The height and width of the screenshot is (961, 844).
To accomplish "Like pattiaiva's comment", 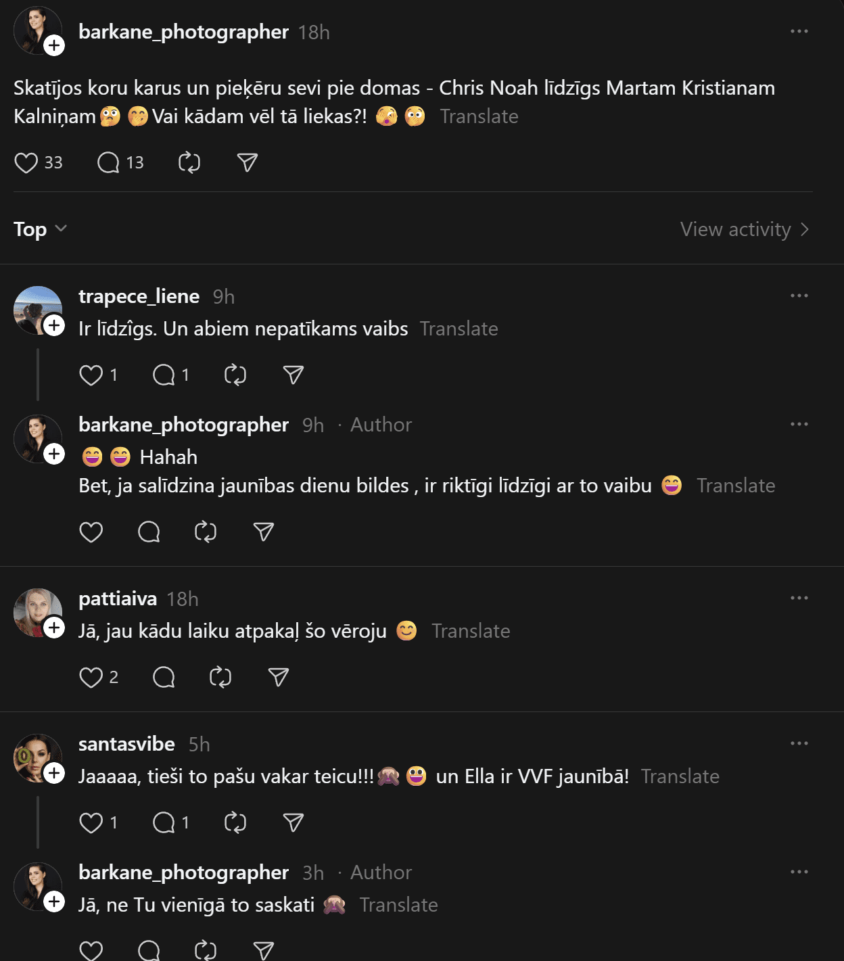I will coord(91,678).
